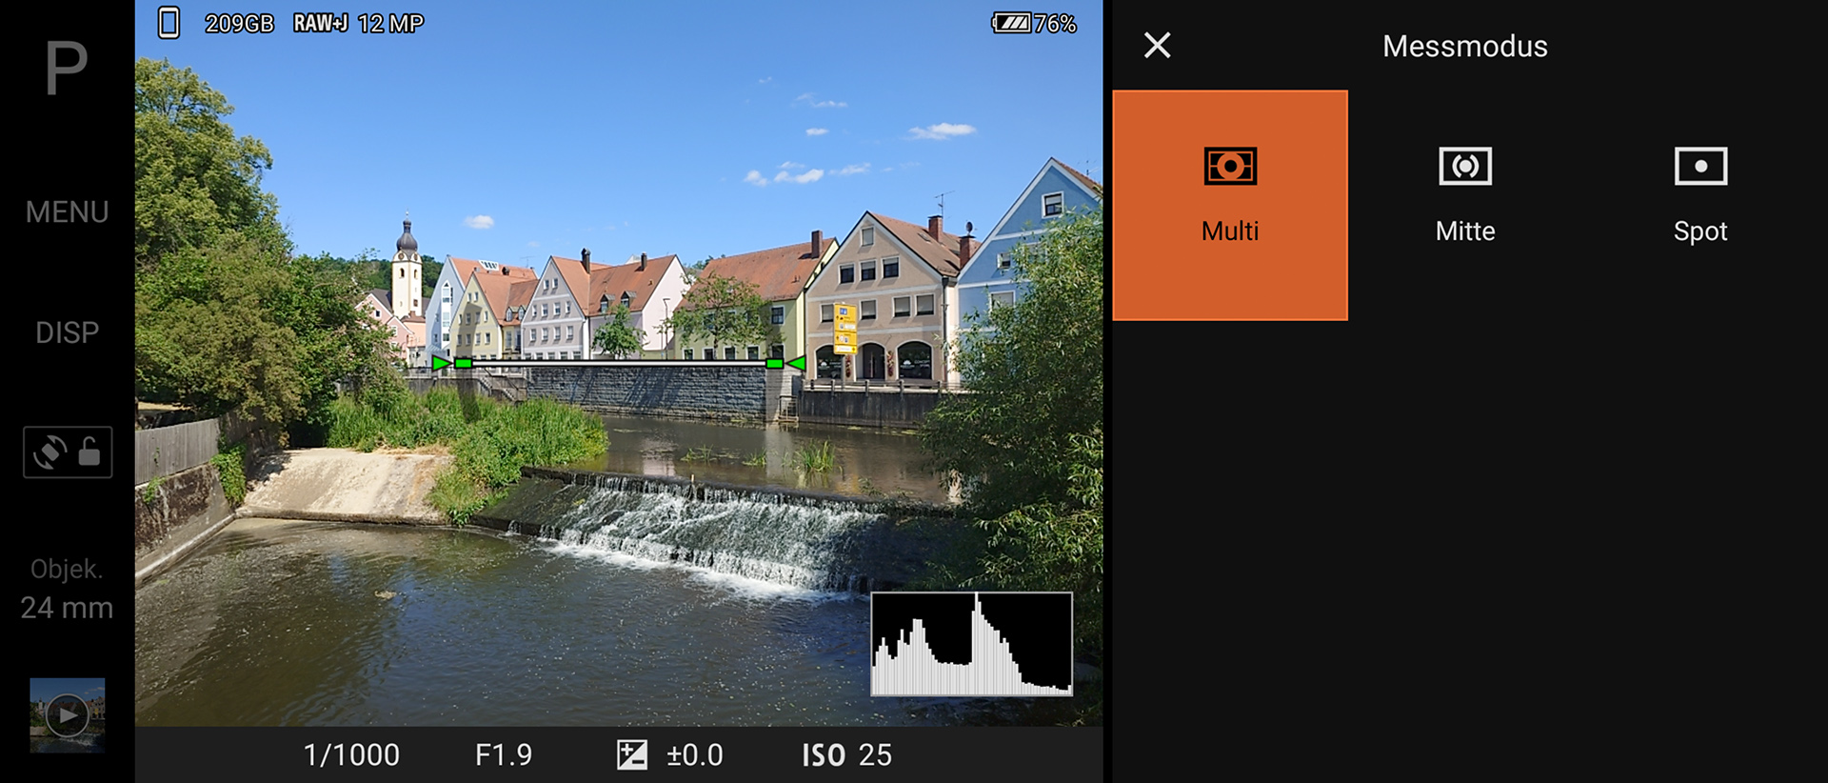Tap the ISO 25 setting

[846, 754]
